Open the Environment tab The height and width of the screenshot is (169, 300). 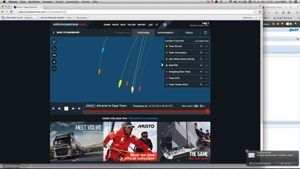166,33
